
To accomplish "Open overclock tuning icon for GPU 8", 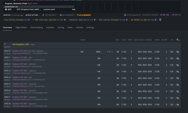I will (x=177, y=105).
